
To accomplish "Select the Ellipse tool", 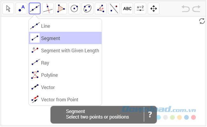I will (x=88, y=9).
